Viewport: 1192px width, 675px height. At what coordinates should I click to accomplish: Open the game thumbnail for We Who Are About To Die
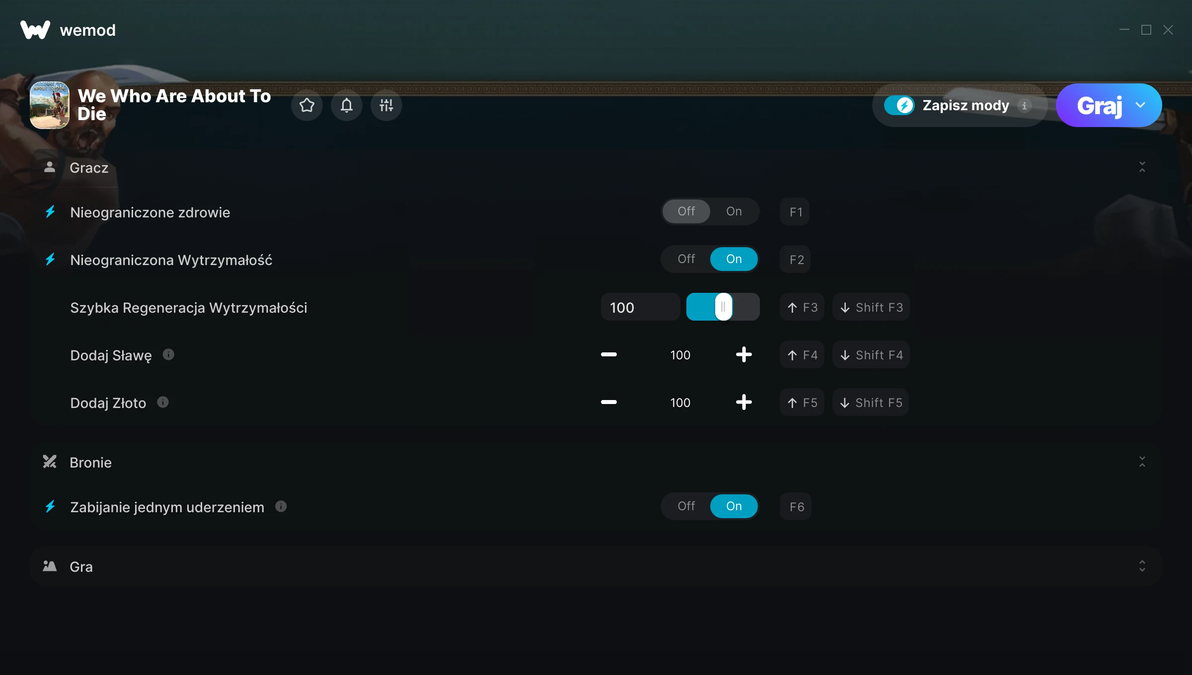[49, 105]
